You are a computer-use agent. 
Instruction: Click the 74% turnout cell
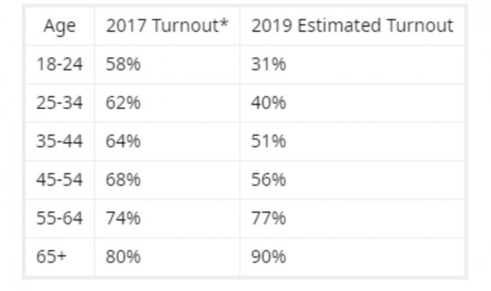click(123, 218)
